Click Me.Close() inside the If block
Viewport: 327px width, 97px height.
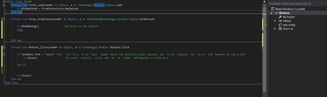tap(30, 58)
